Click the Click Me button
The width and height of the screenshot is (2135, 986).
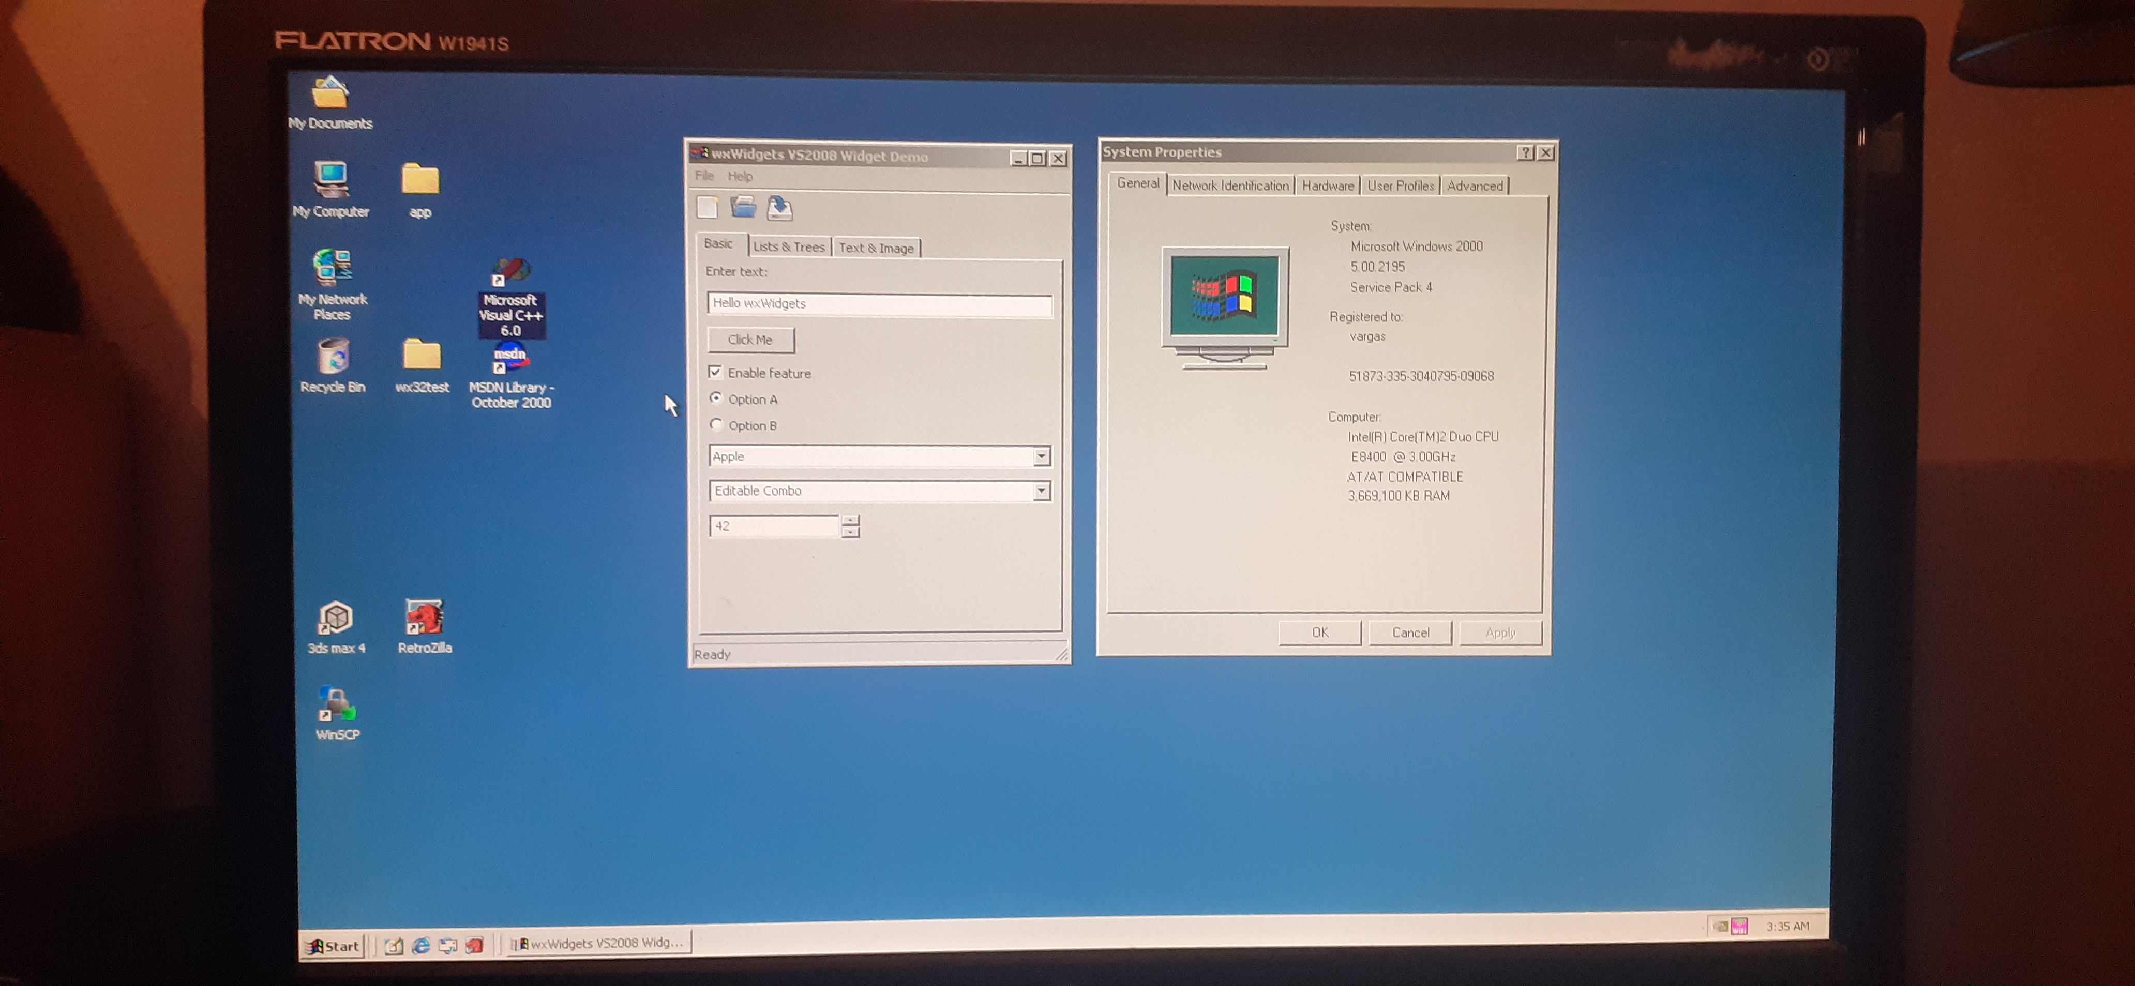coord(750,340)
